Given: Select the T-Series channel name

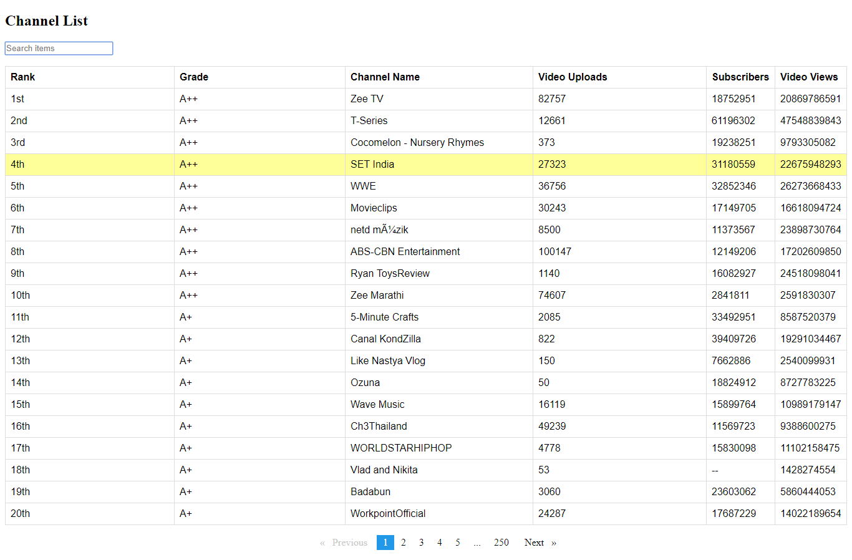Looking at the screenshot, I should pyautogui.click(x=369, y=121).
